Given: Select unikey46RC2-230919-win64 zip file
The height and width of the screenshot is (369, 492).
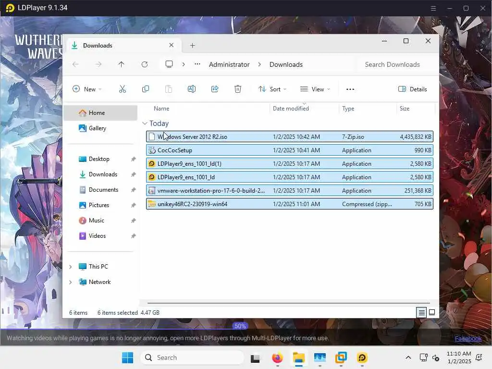Looking at the screenshot, I should coord(289,204).
